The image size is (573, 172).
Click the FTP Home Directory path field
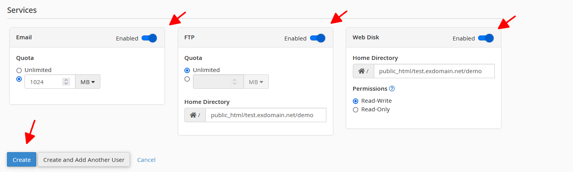tap(266, 115)
